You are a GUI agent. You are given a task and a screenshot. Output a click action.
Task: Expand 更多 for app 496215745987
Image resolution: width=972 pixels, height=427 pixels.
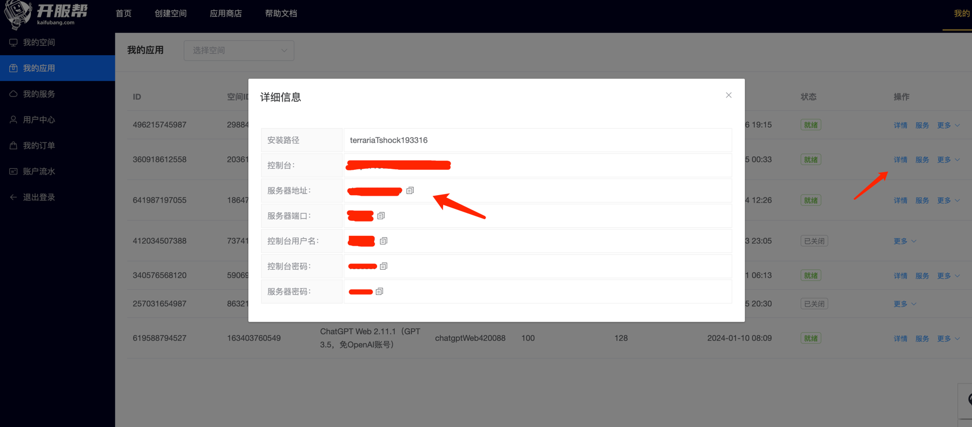point(948,125)
